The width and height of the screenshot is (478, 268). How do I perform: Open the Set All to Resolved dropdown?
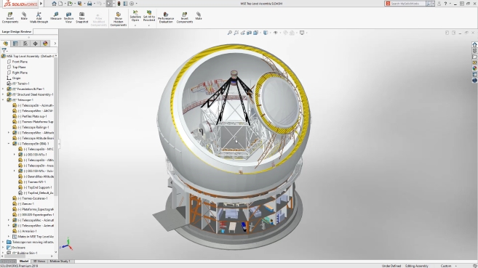pyautogui.click(x=148, y=25)
